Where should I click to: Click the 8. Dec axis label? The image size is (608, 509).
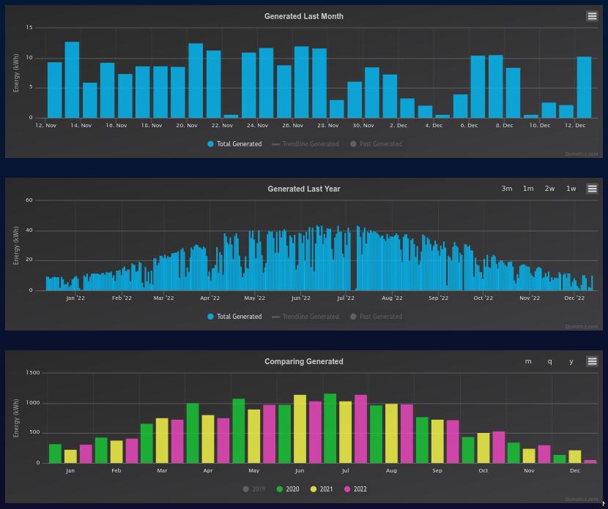tap(505, 125)
